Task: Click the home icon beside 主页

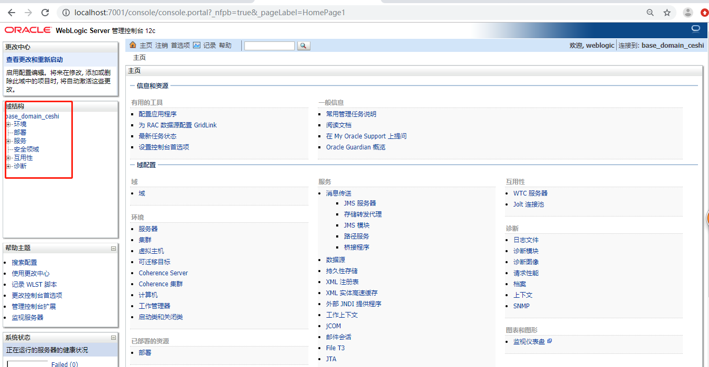Action: 133,45
